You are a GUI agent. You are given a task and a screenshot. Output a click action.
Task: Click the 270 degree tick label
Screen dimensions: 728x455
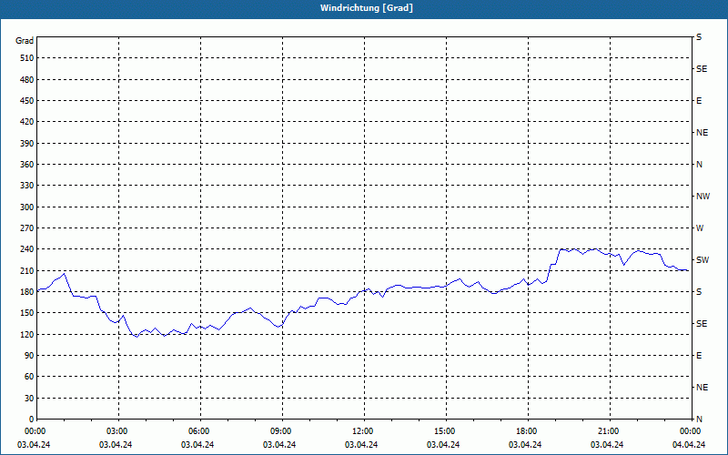click(x=27, y=228)
